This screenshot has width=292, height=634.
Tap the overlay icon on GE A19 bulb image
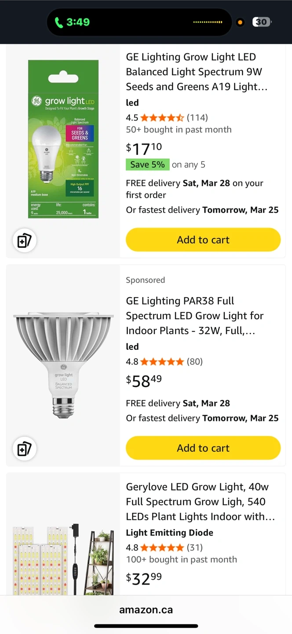[x=24, y=240]
